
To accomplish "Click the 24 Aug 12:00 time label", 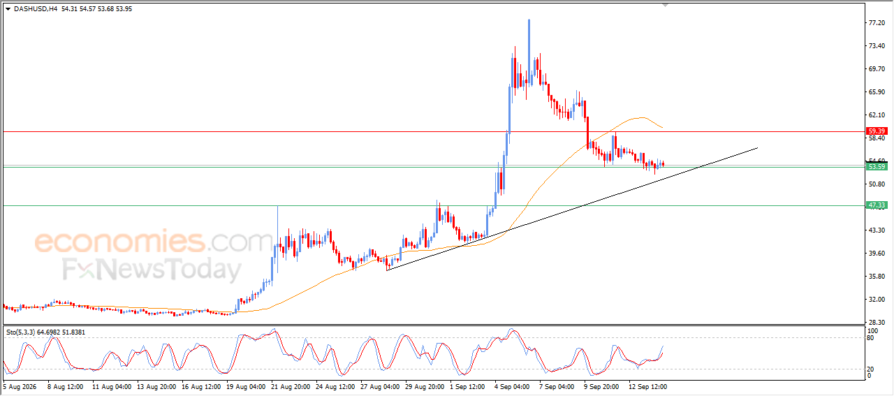I will pyautogui.click(x=334, y=386).
